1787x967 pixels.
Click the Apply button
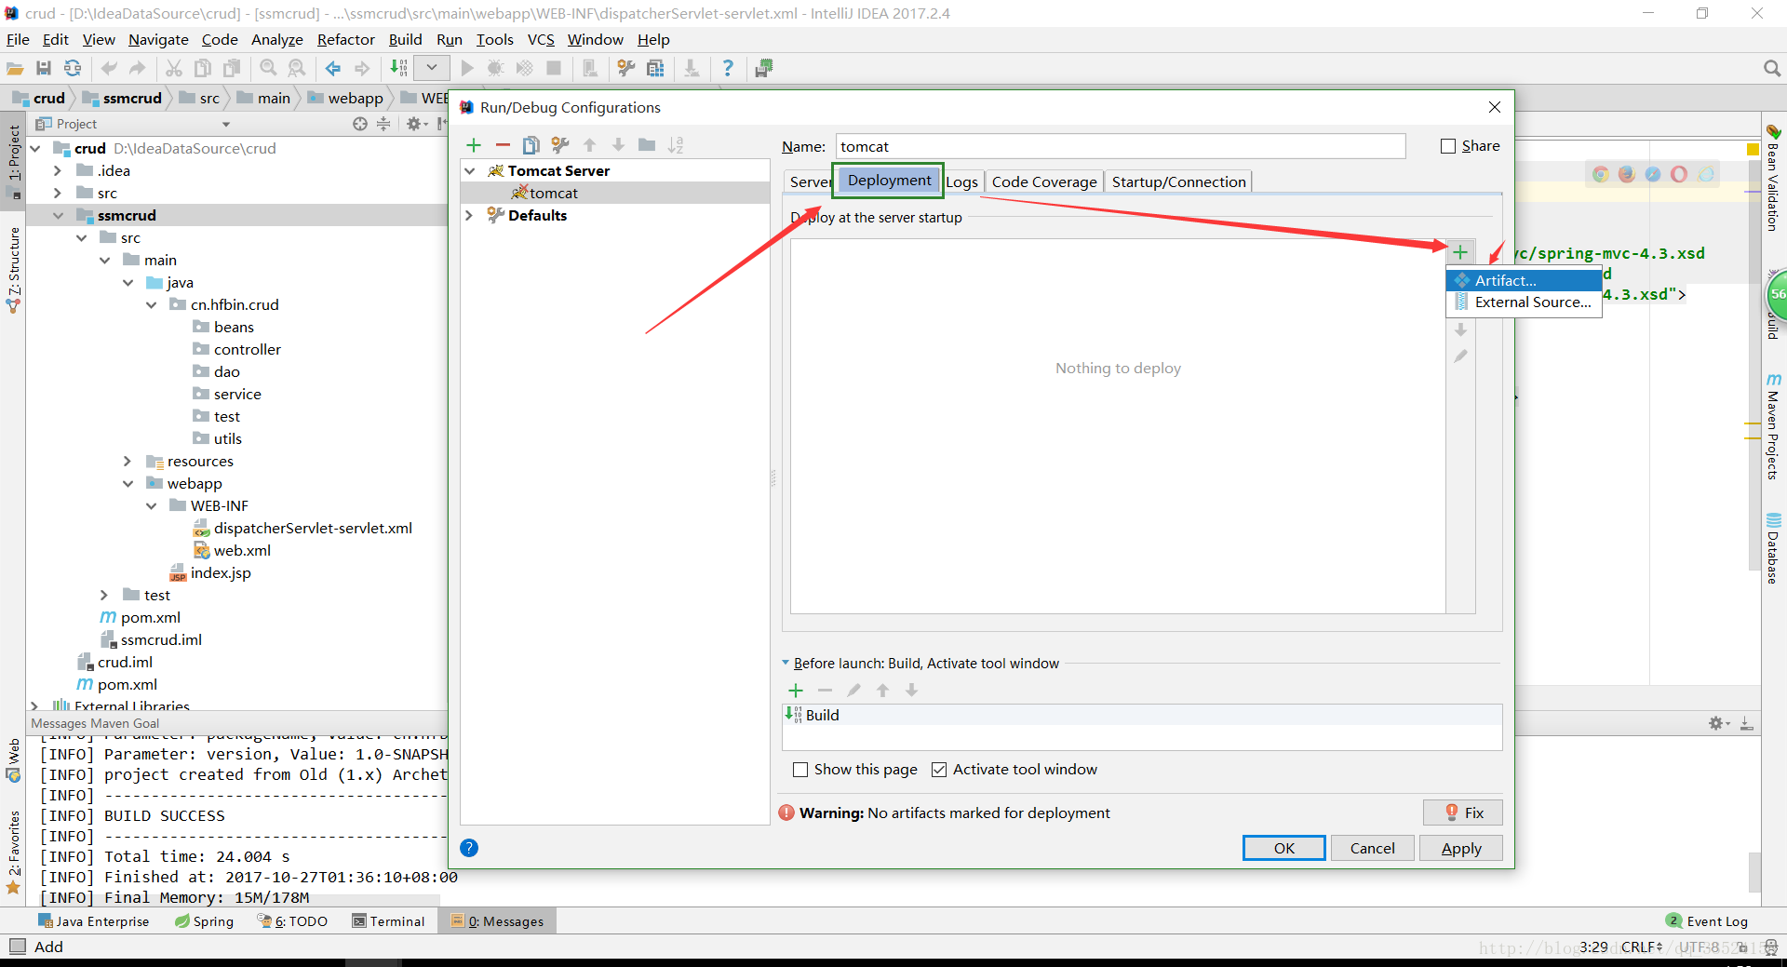click(1460, 849)
